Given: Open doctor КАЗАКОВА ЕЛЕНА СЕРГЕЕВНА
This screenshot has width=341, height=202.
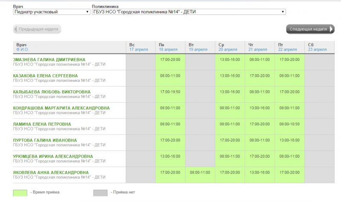Looking at the screenshot, I should point(45,76).
